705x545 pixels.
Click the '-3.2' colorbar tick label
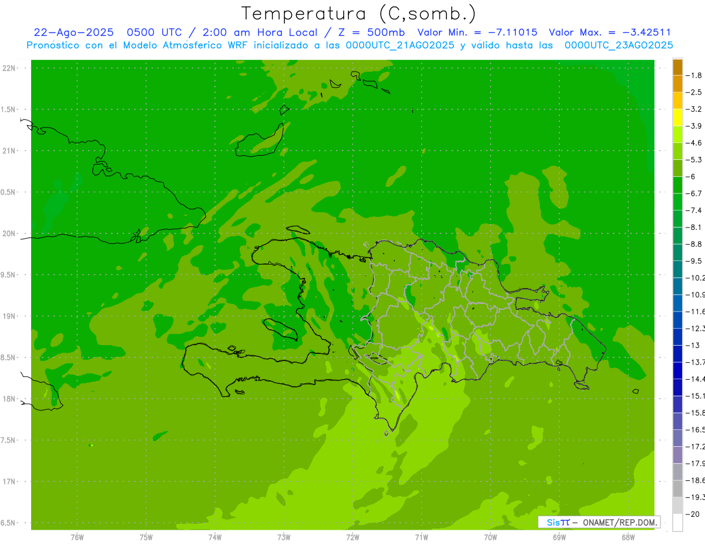[x=694, y=109]
